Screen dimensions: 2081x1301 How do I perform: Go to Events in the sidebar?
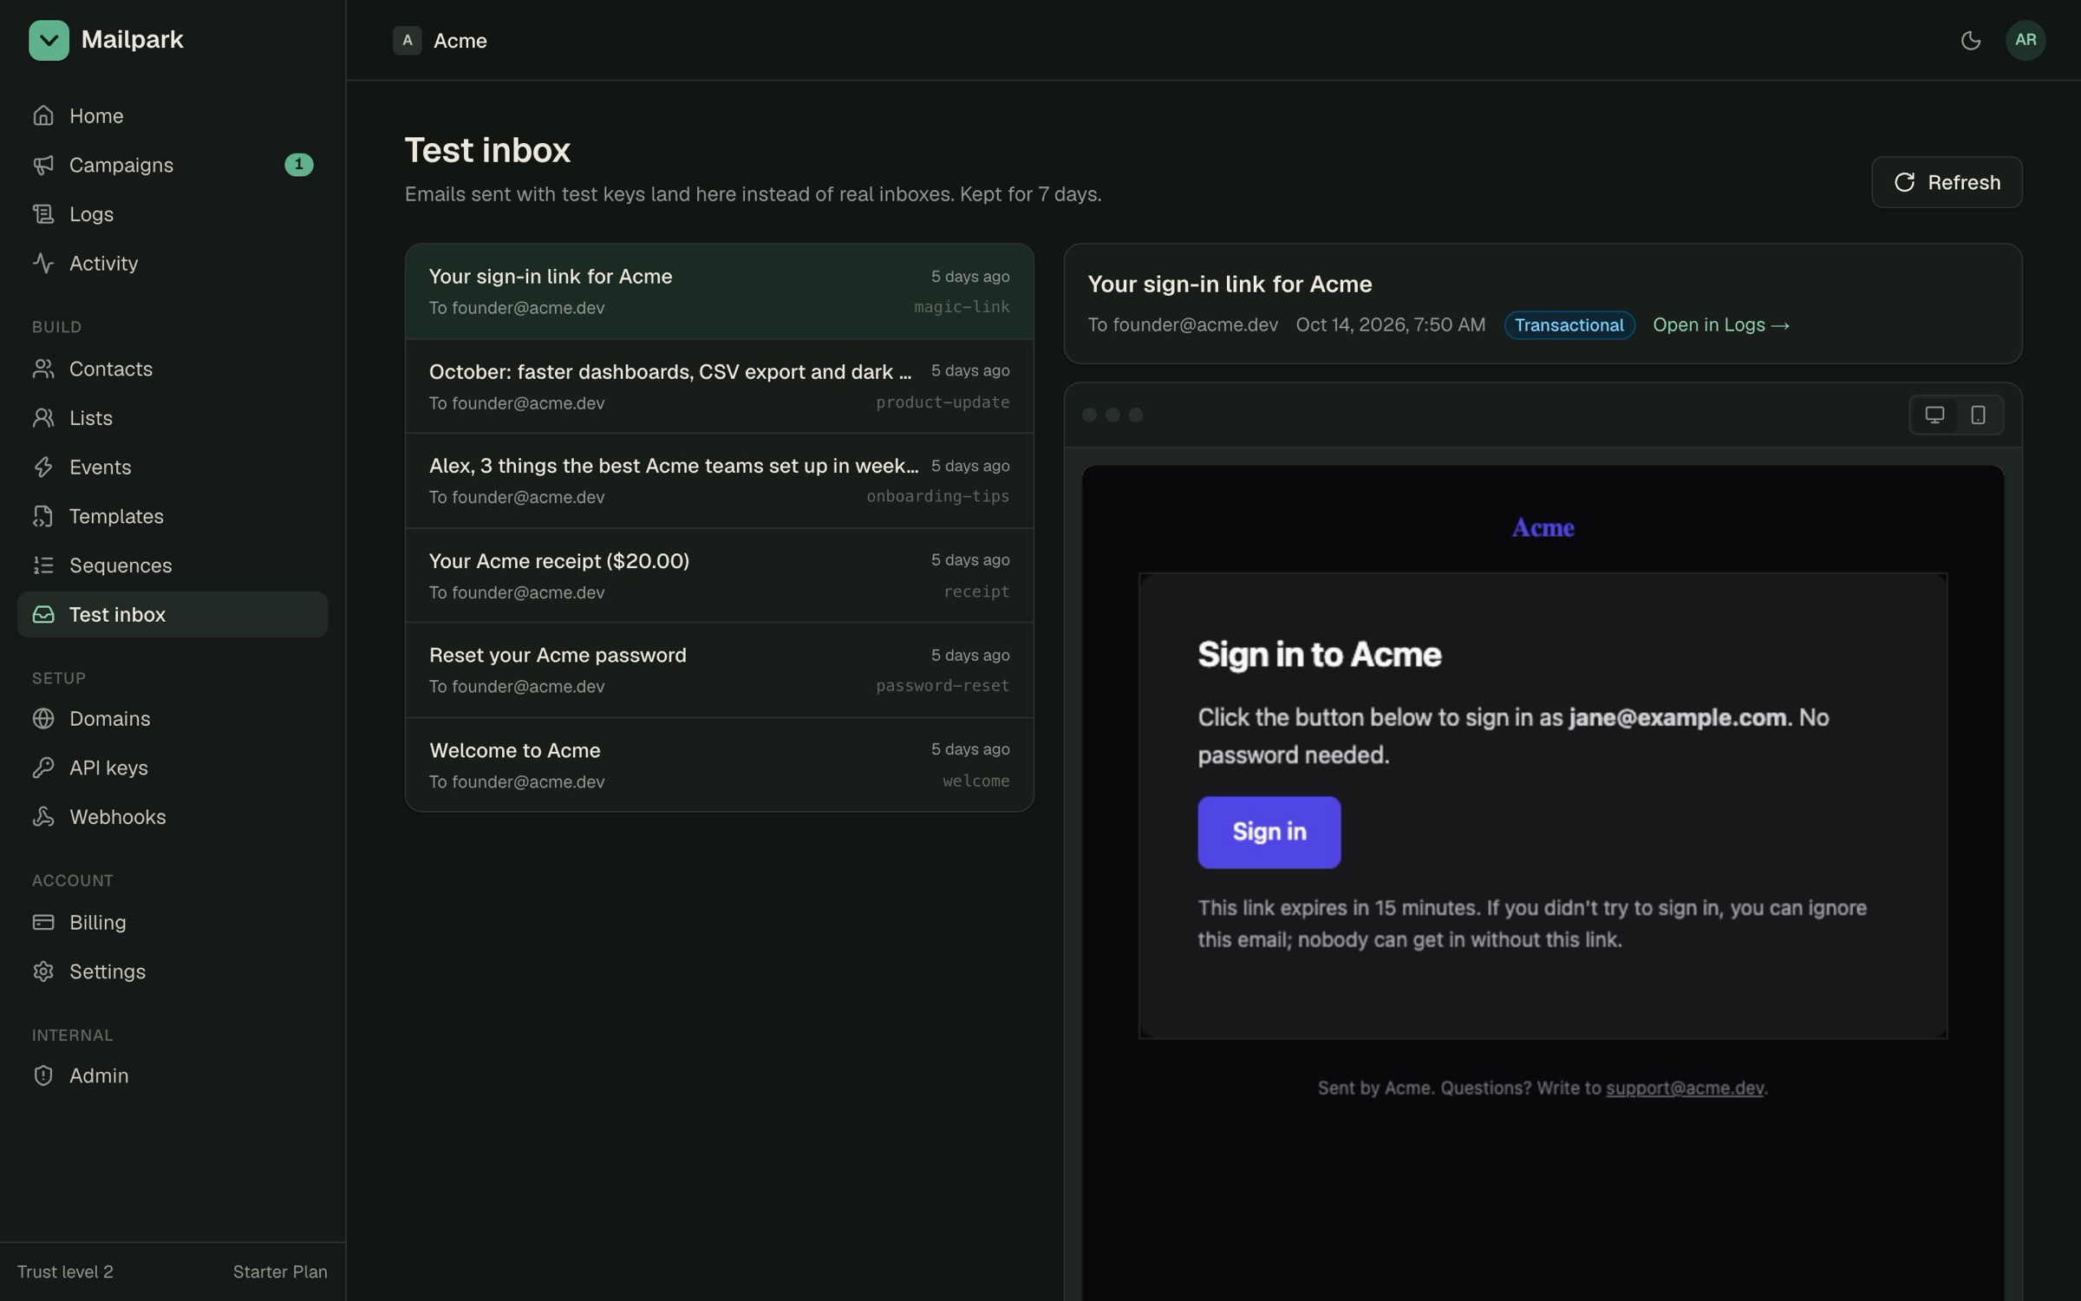click(x=173, y=467)
